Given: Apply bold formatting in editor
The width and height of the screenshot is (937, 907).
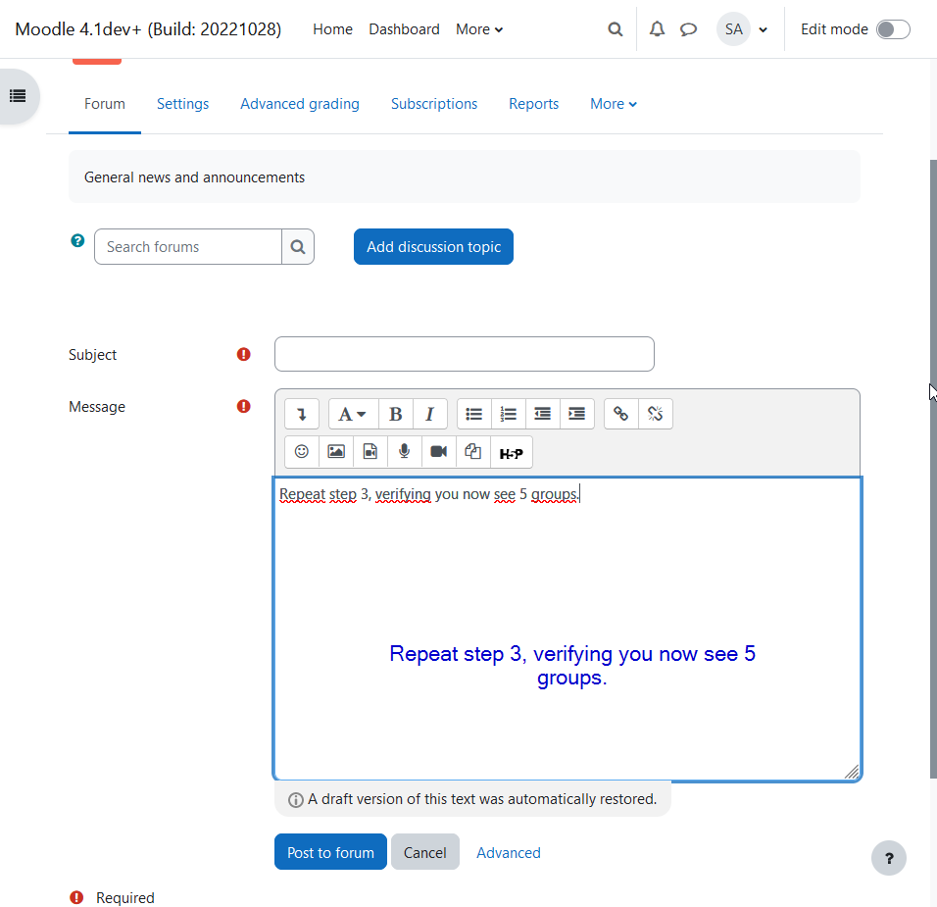Looking at the screenshot, I should 395,414.
